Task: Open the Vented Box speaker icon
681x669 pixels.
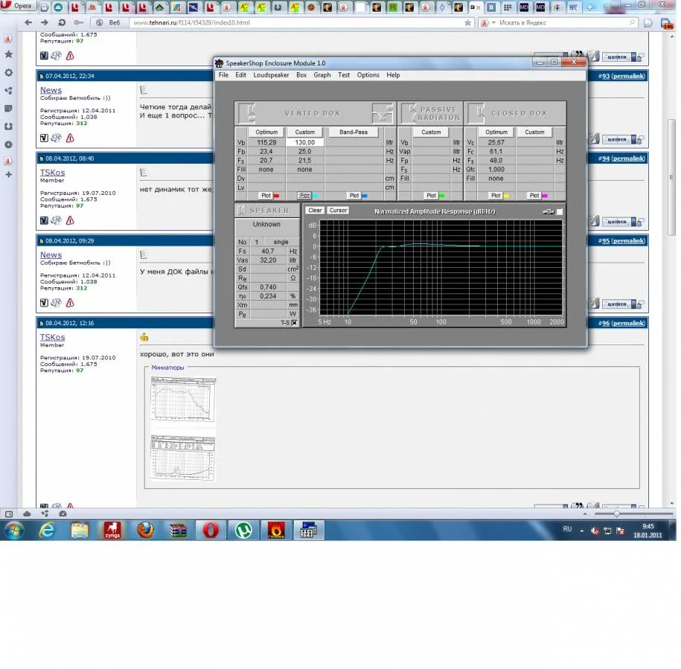Action: coord(248,113)
